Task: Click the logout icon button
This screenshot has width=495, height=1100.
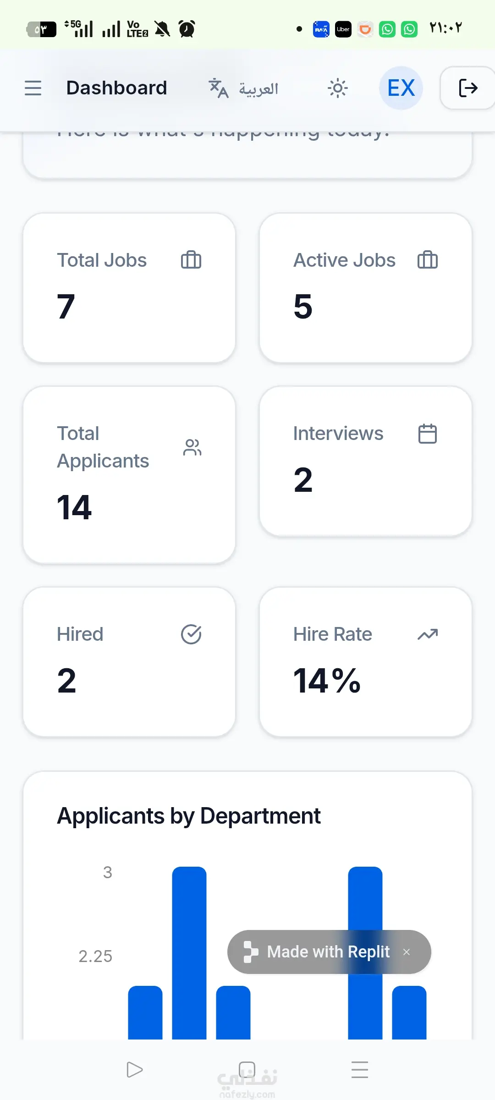Action: click(x=468, y=88)
